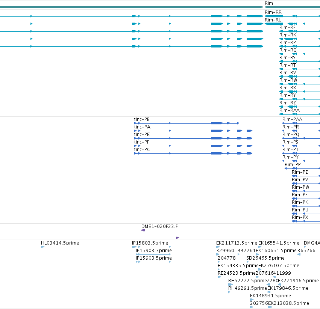Click the IP15803.5prime EST label
The width and height of the screenshot is (320, 309).
pos(150,243)
